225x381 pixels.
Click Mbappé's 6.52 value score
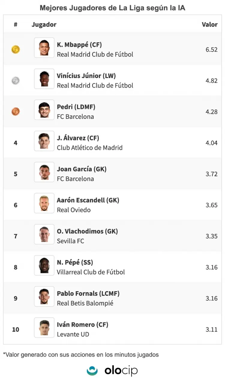(x=211, y=50)
